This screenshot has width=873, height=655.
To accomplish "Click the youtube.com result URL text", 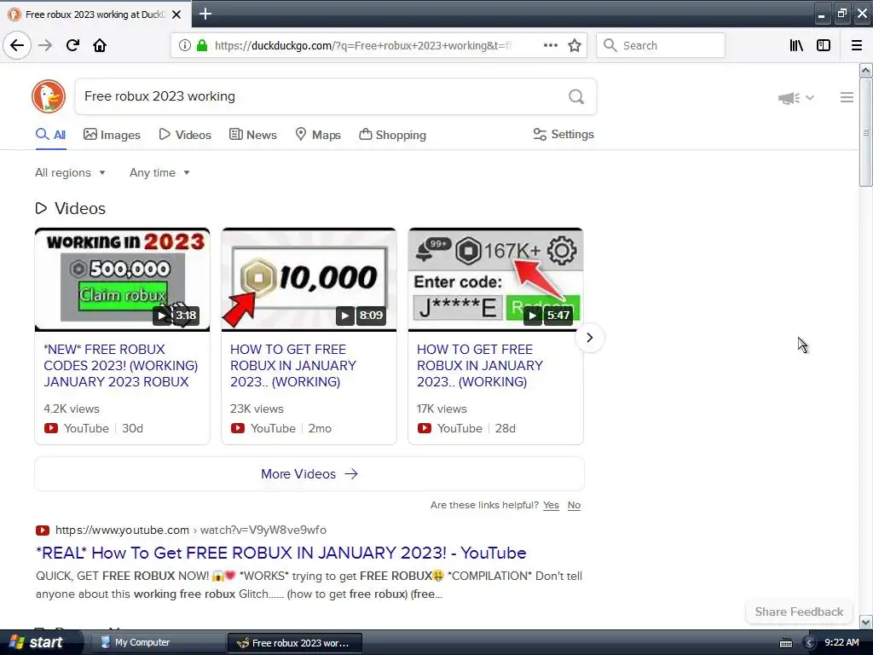I will point(190,530).
